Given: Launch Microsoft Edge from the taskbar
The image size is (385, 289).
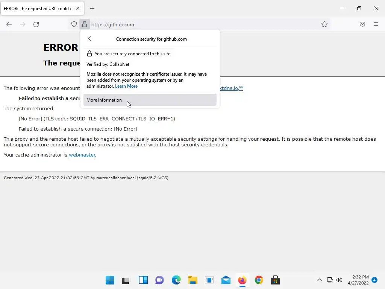Looking at the screenshot, I should tap(176, 280).
